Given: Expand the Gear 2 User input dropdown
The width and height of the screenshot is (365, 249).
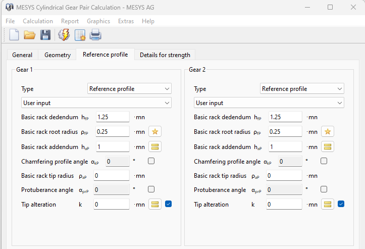Looking at the screenshot, I should pos(269,103).
